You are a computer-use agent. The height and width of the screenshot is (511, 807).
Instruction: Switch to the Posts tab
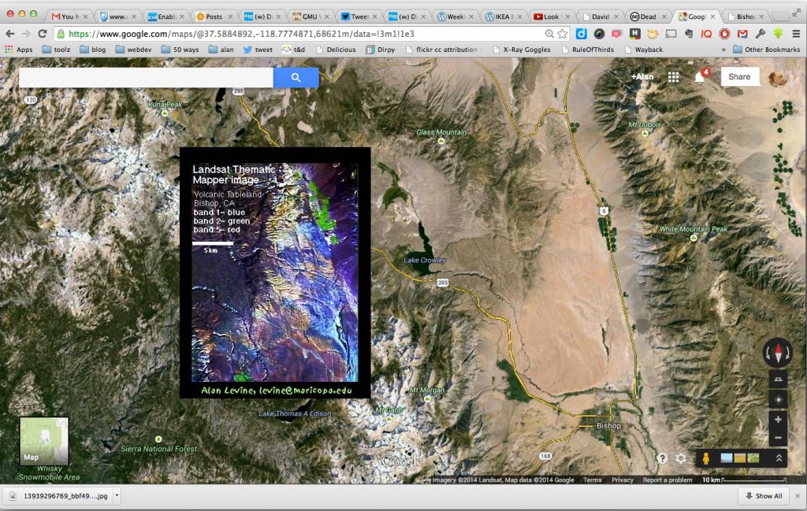click(x=214, y=17)
